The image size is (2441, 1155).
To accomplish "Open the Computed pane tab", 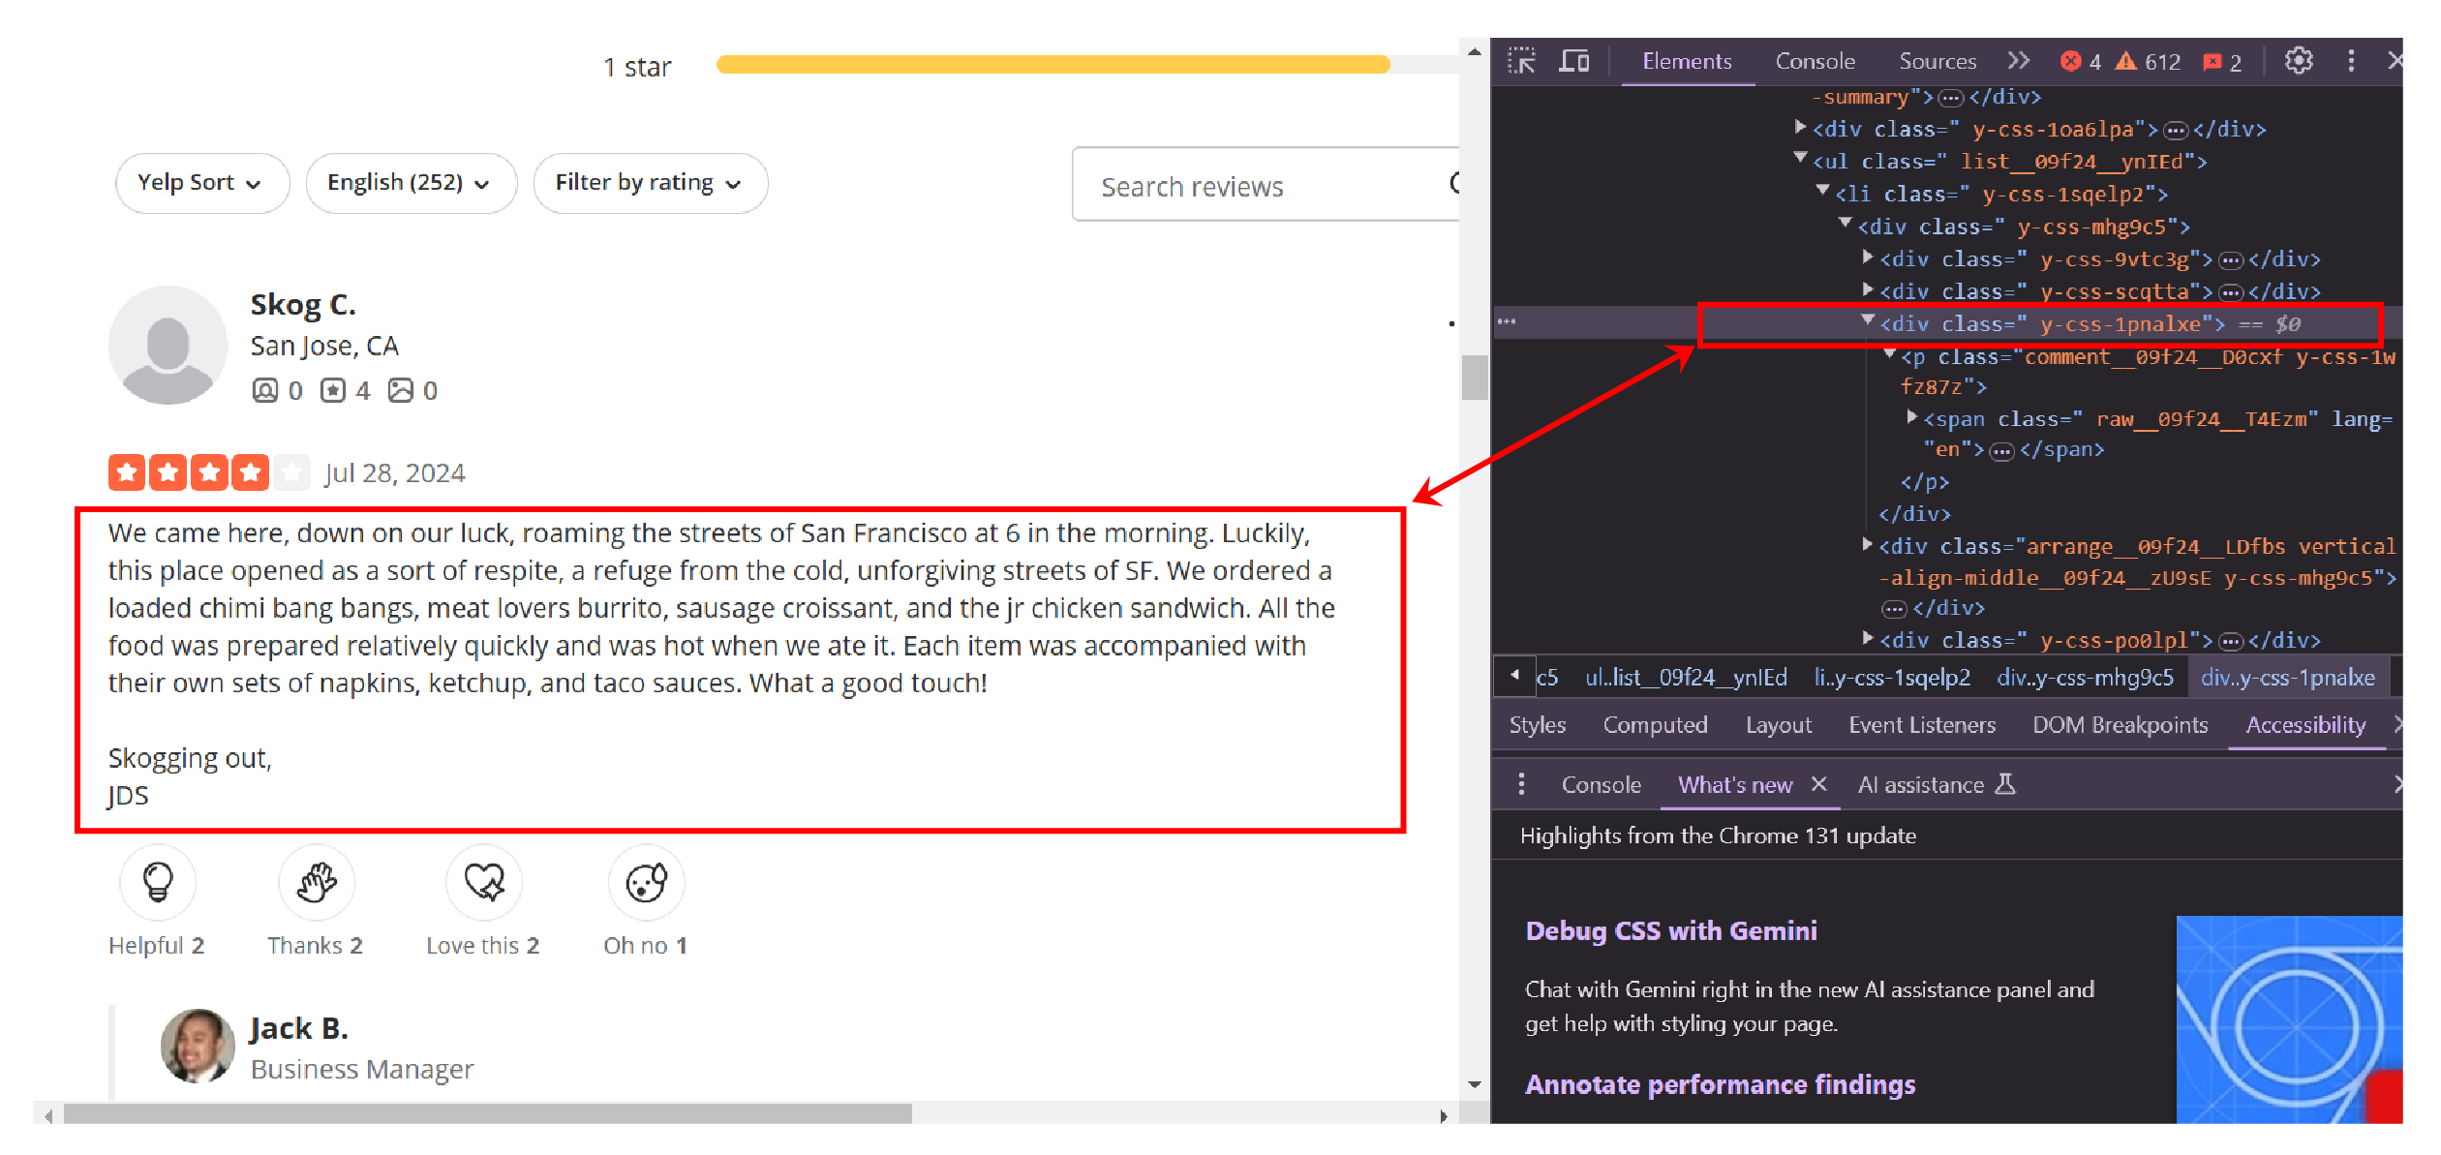I will 1655,725.
